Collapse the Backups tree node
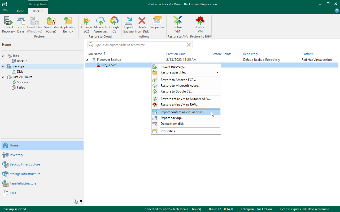This screenshot has height=212, width=340. click(3, 66)
